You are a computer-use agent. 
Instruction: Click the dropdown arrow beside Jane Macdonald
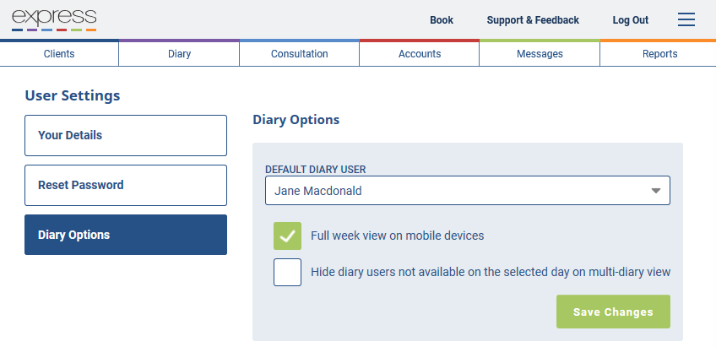pyautogui.click(x=656, y=191)
